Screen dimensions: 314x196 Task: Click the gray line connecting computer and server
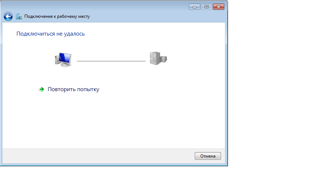pyautogui.click(x=111, y=61)
